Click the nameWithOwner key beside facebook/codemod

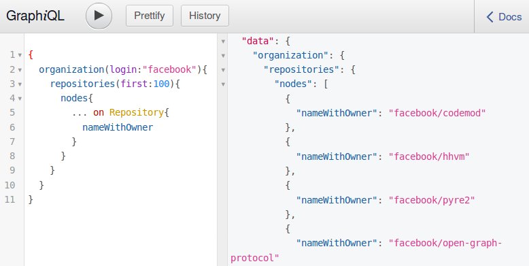pyautogui.click(x=337, y=113)
